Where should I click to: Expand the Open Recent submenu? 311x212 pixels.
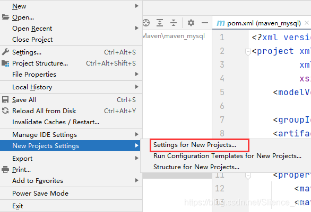(x=136, y=28)
